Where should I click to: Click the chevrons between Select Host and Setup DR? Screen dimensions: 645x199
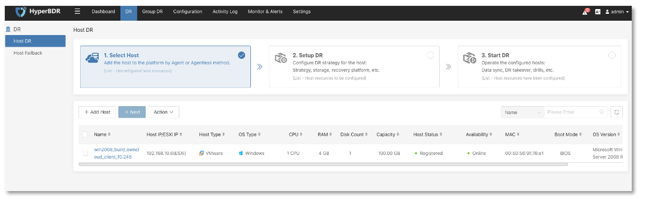tap(260, 67)
